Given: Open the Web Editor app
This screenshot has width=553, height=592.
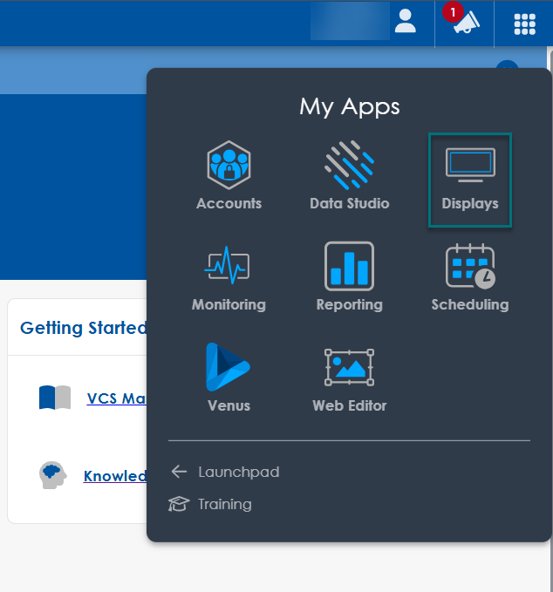Looking at the screenshot, I should tap(349, 368).
